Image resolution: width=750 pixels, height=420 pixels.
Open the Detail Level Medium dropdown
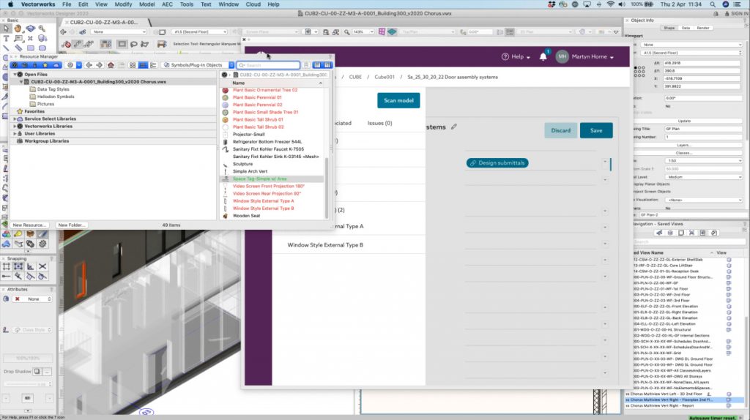tap(704, 177)
